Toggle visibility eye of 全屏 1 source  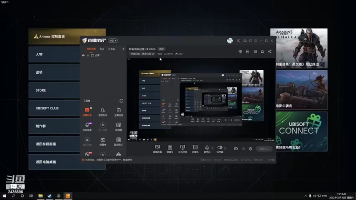pos(83,55)
